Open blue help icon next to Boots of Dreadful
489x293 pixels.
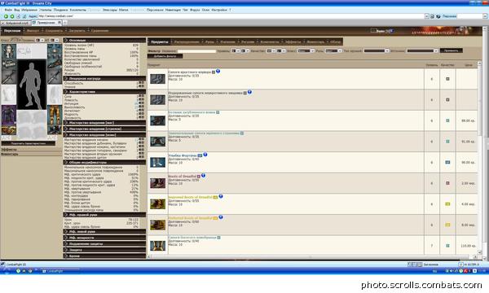pyautogui.click(x=203, y=176)
